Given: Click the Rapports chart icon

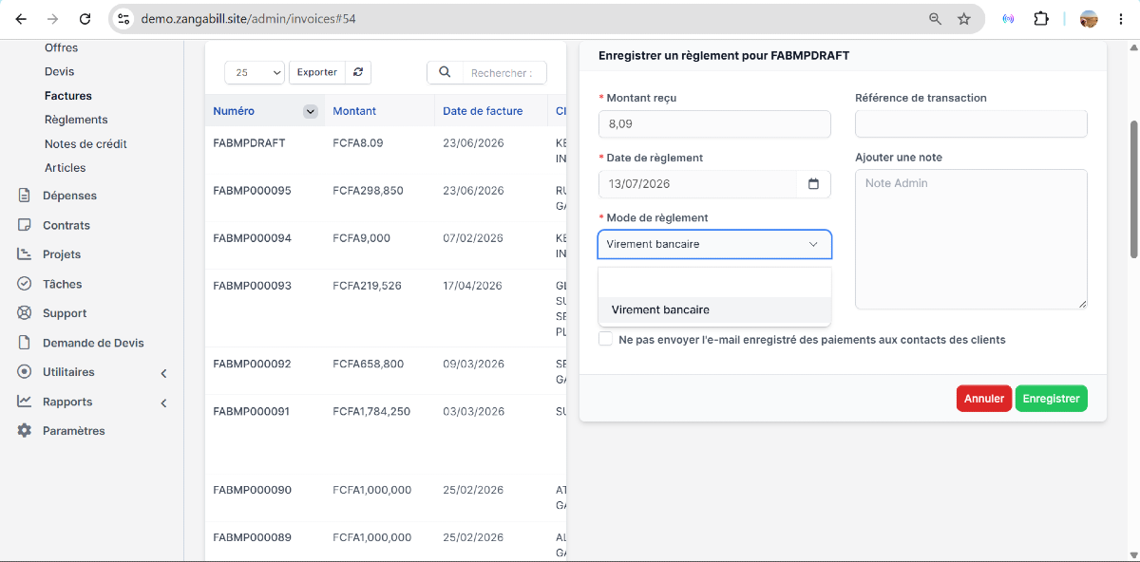Looking at the screenshot, I should click(25, 402).
